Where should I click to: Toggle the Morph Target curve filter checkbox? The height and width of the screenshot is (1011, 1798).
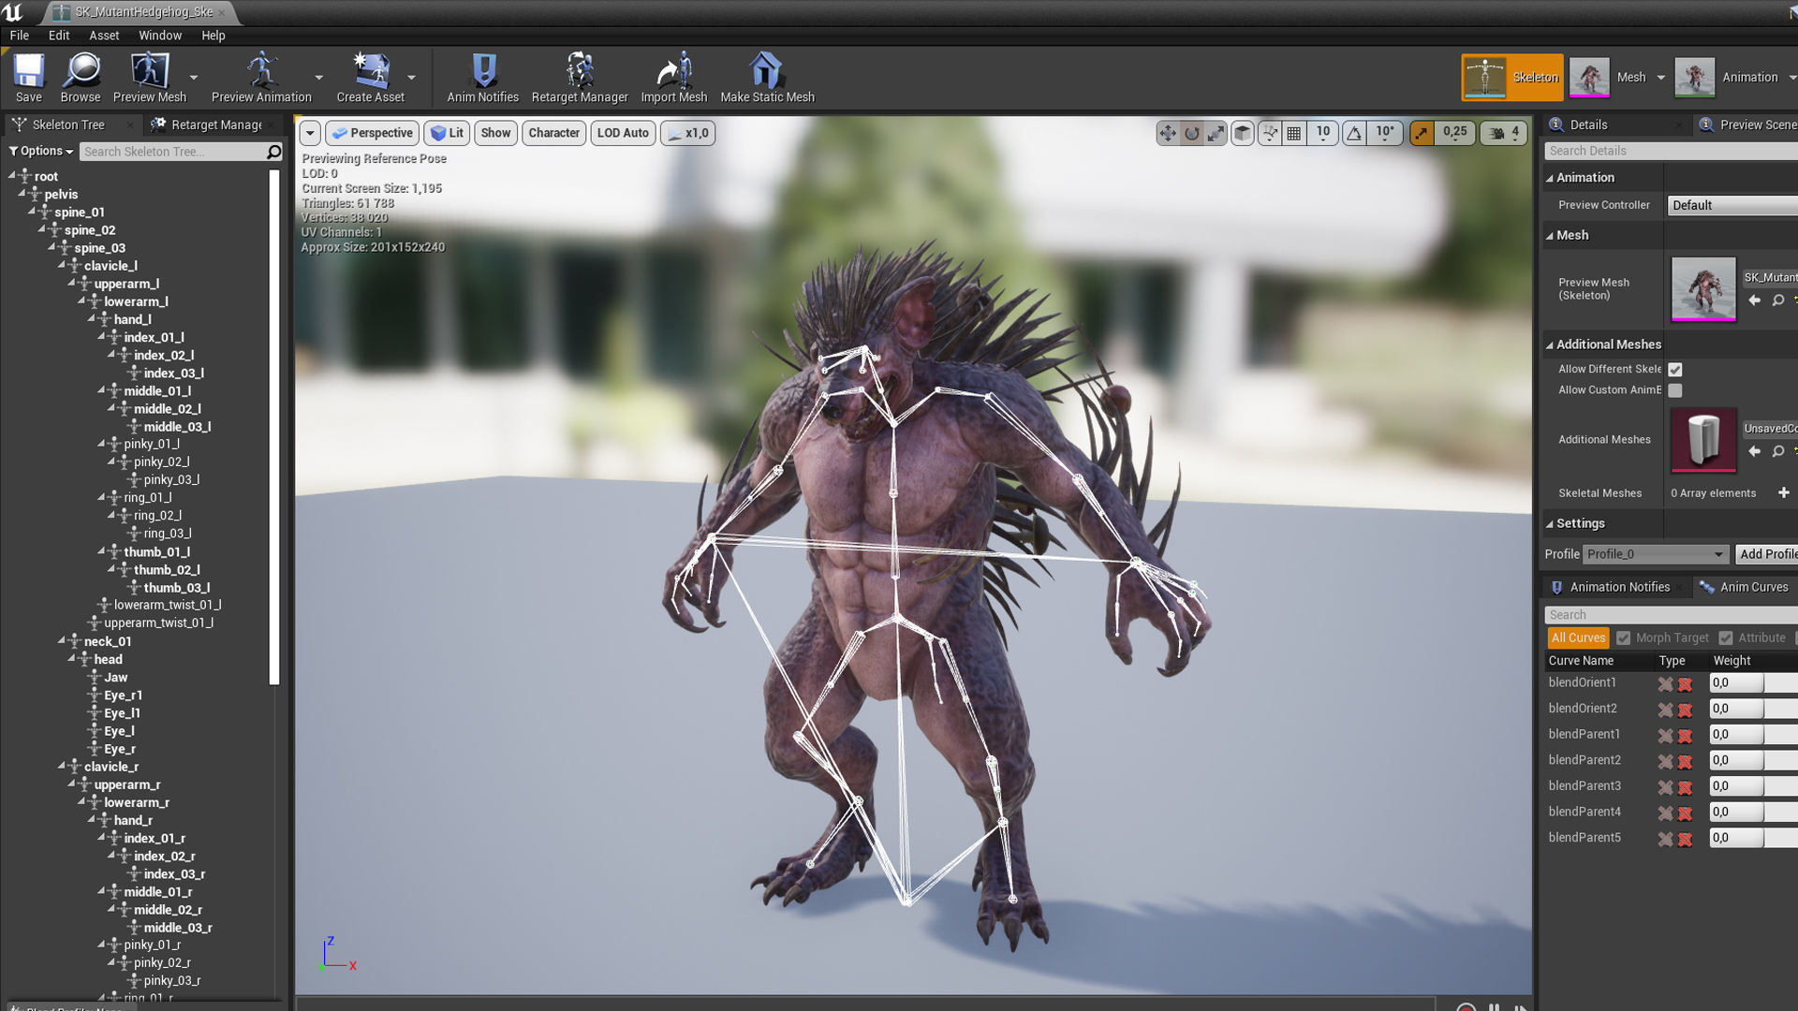1624,638
